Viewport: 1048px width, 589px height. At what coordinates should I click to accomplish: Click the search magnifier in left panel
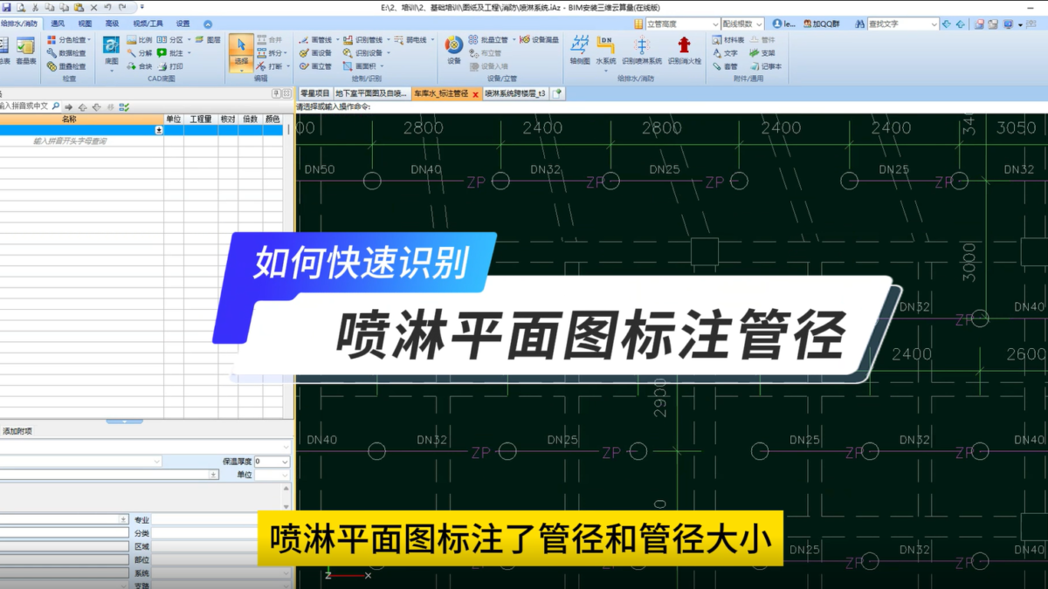tap(56, 106)
